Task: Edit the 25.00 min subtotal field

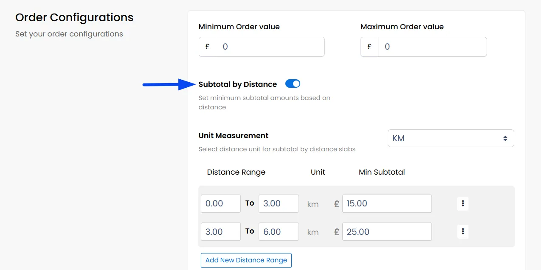Action: (387, 232)
